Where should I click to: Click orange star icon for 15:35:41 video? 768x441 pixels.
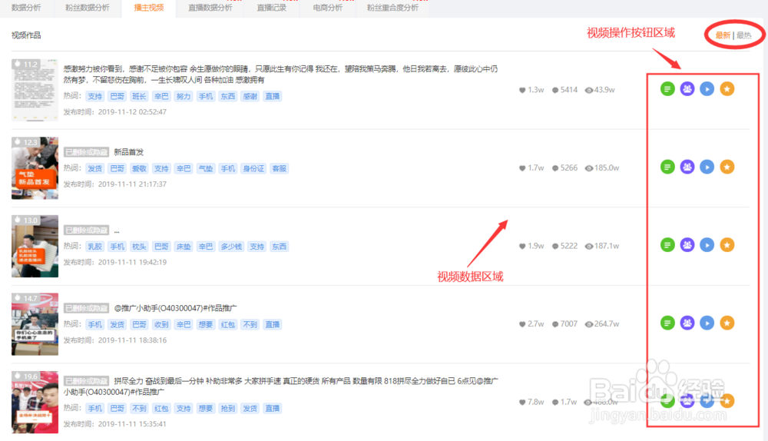(727, 401)
